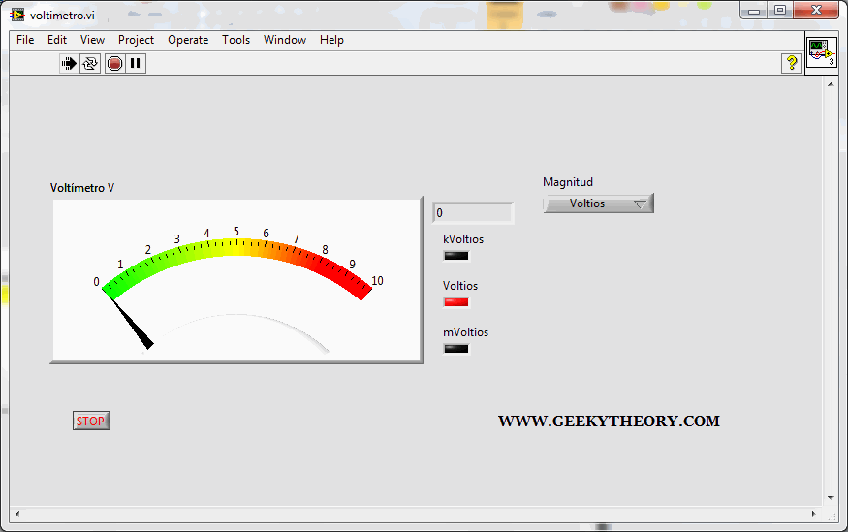Click the VI connector pane icon
This screenshot has height=532, width=848.
tap(822, 52)
